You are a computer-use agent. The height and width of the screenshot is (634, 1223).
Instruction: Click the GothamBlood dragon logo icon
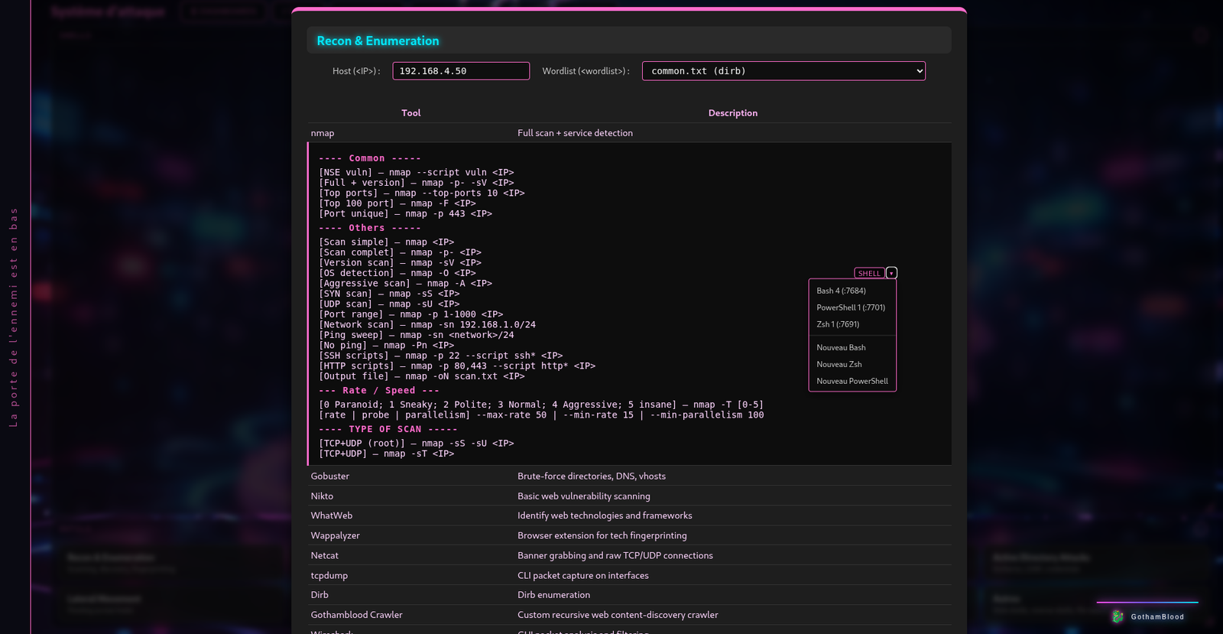(1118, 616)
